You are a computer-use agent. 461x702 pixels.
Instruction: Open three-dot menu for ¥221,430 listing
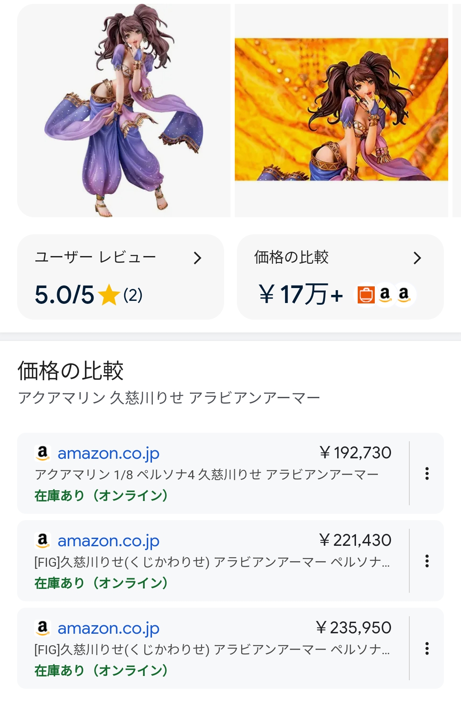pos(426,561)
